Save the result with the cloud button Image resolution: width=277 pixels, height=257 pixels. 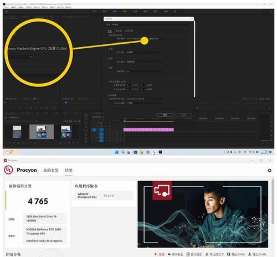[x=175, y=254]
